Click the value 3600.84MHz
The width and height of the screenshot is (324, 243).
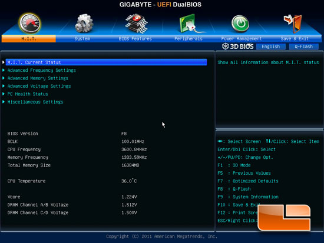click(134, 149)
